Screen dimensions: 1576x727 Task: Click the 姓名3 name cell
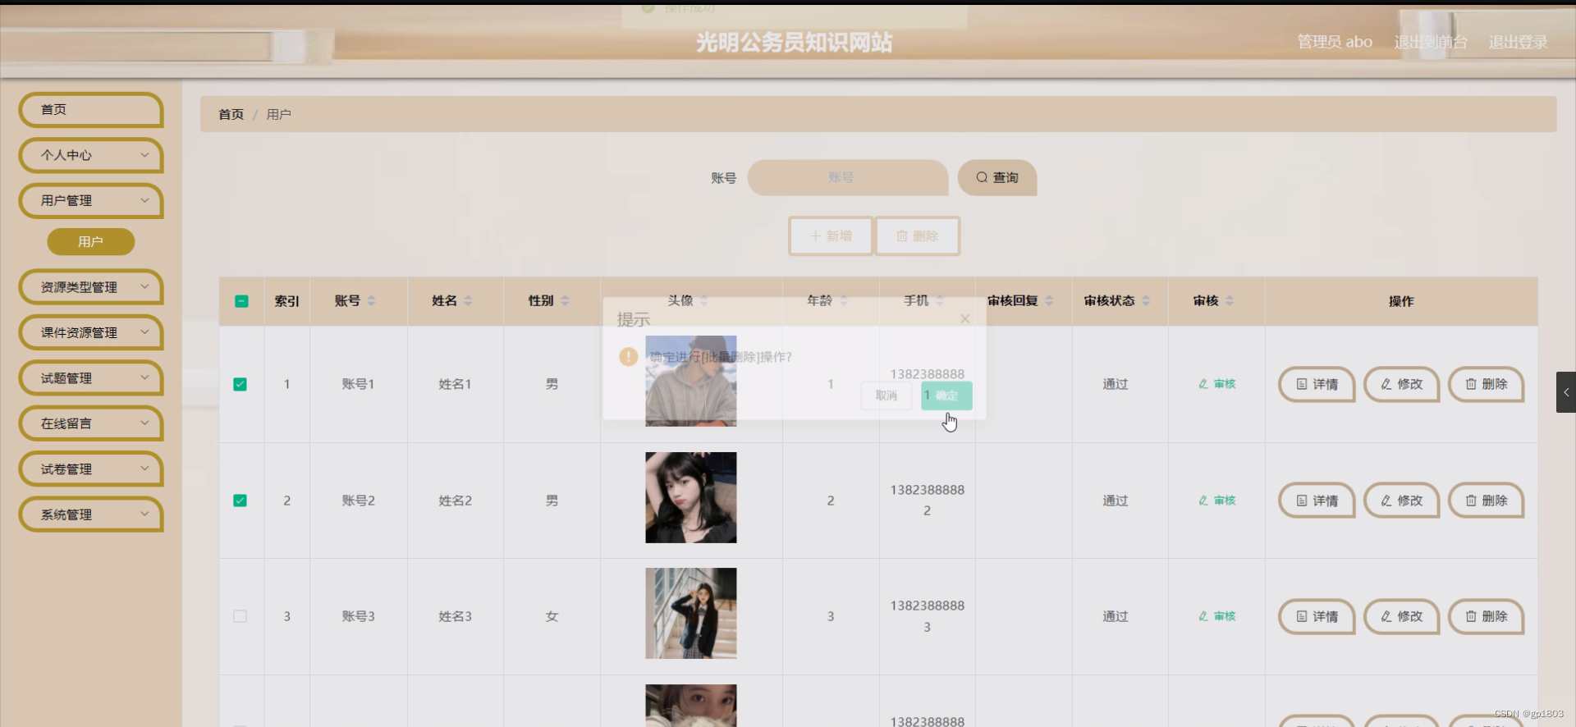[455, 616]
